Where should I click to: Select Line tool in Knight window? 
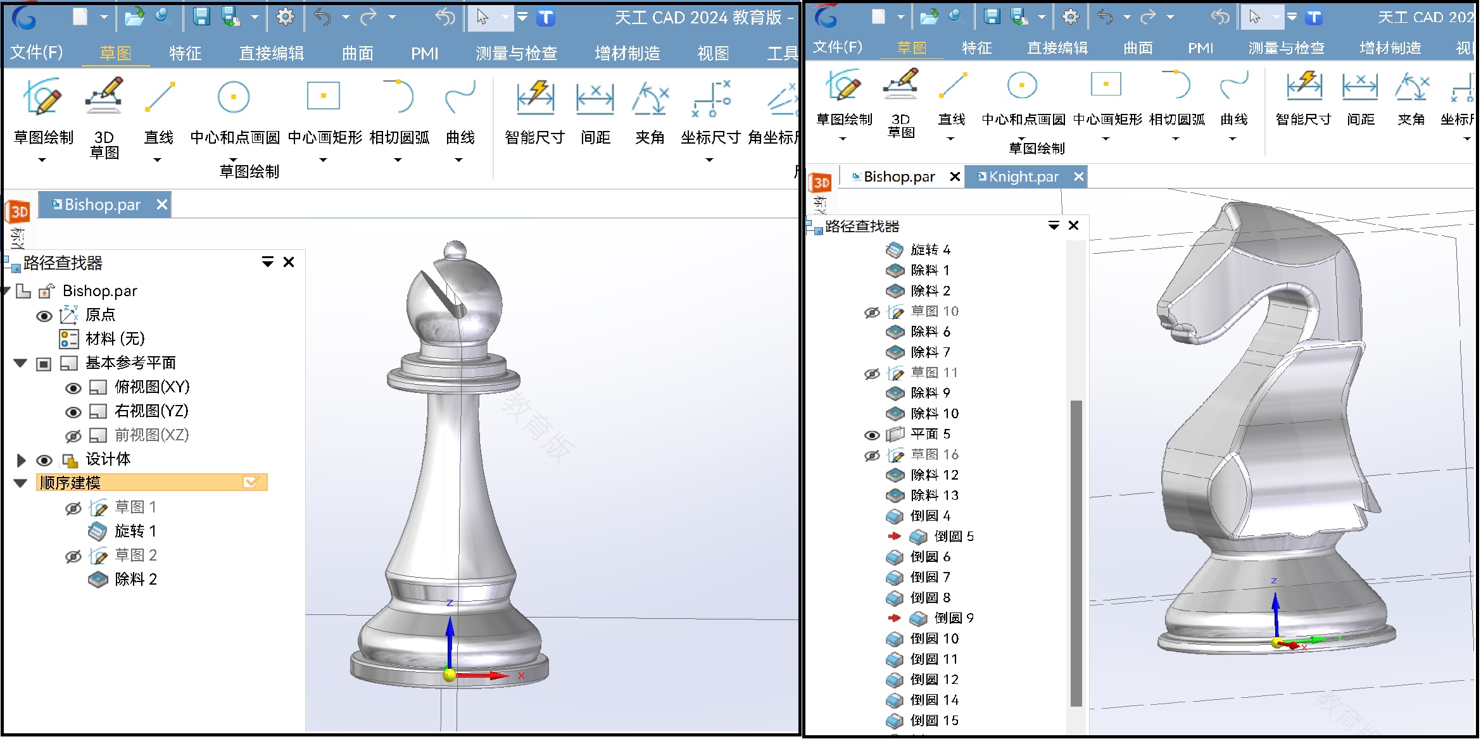(952, 85)
